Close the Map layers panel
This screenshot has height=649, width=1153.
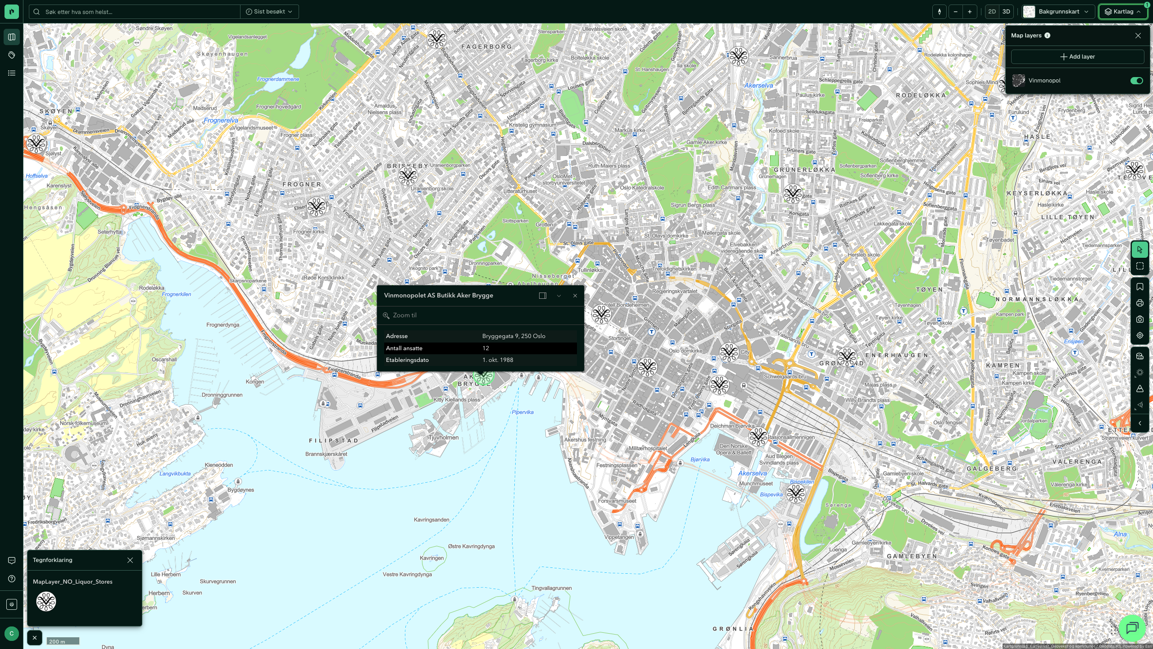1138,36
